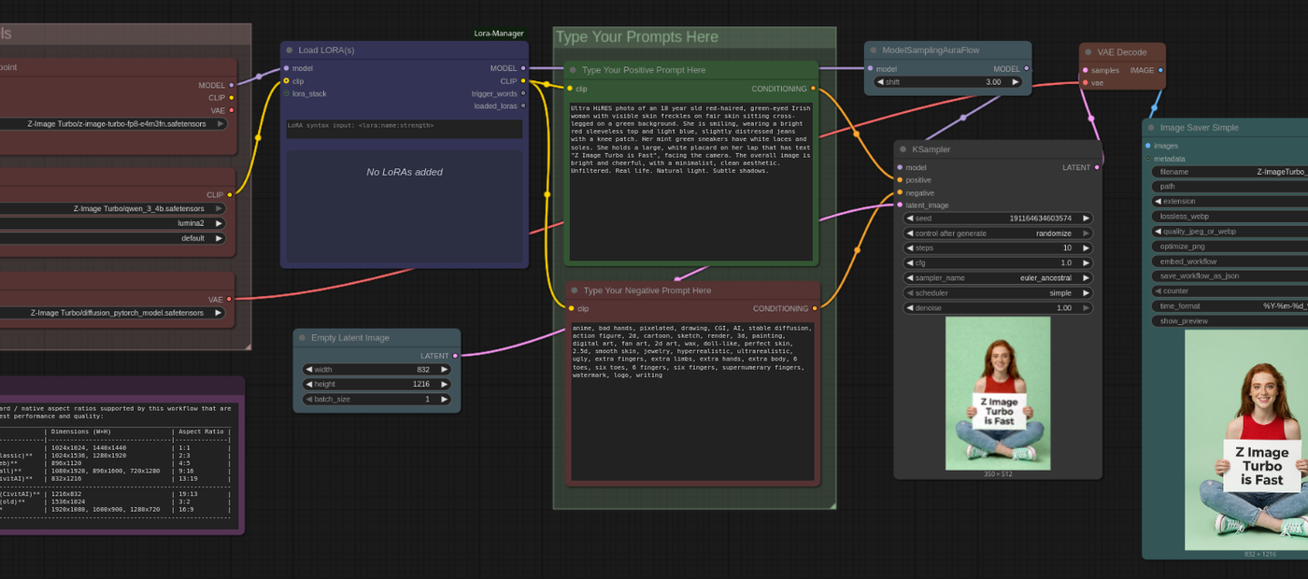Toggle the lossless_webp option in Image Saver Simple
This screenshot has height=579, width=1308.
(x=1230, y=217)
